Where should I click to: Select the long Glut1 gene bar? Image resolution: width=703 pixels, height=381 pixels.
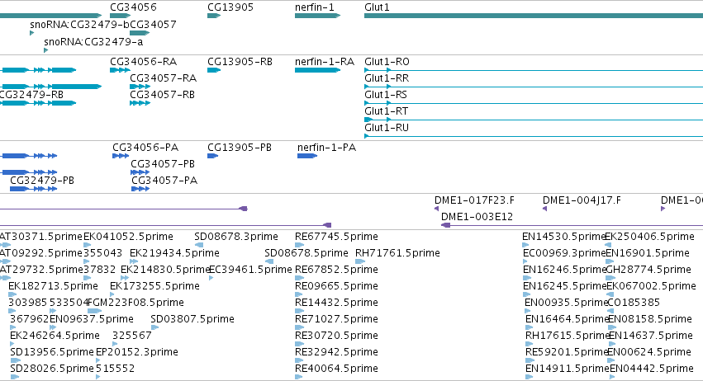[534, 16]
